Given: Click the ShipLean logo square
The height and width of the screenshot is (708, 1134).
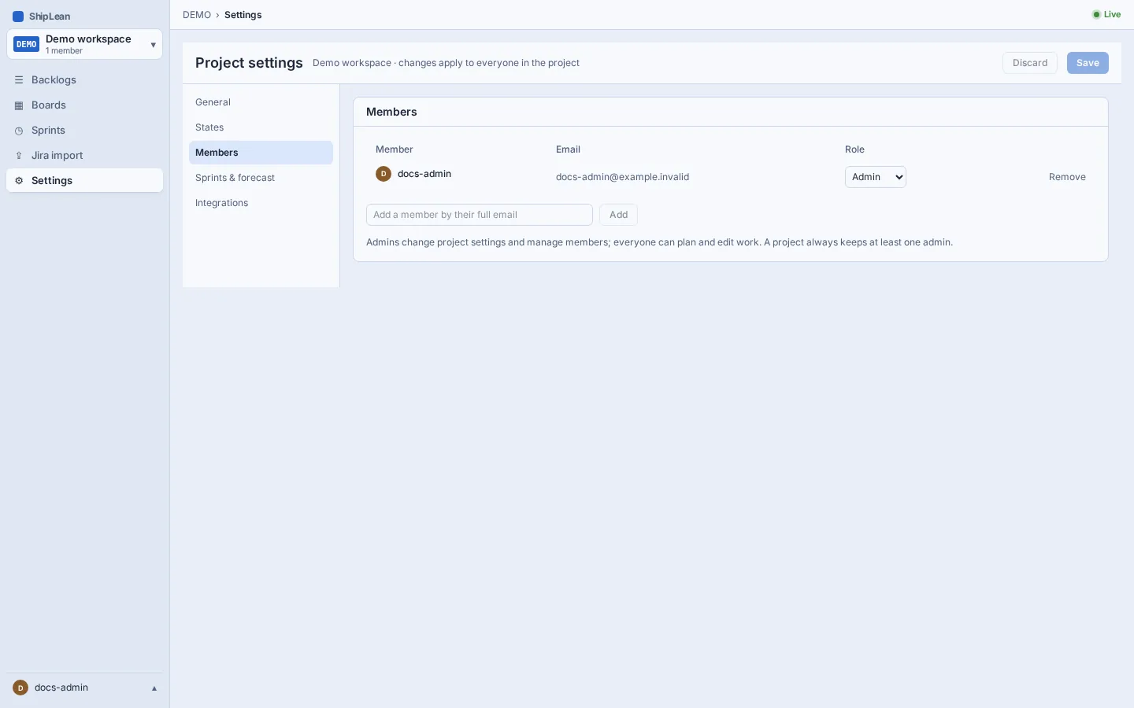Looking at the screenshot, I should pos(18,17).
